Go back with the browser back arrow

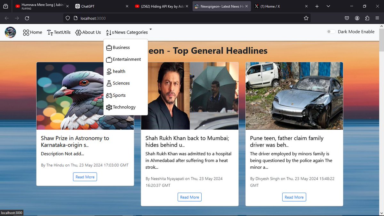pyautogui.click(x=7, y=18)
